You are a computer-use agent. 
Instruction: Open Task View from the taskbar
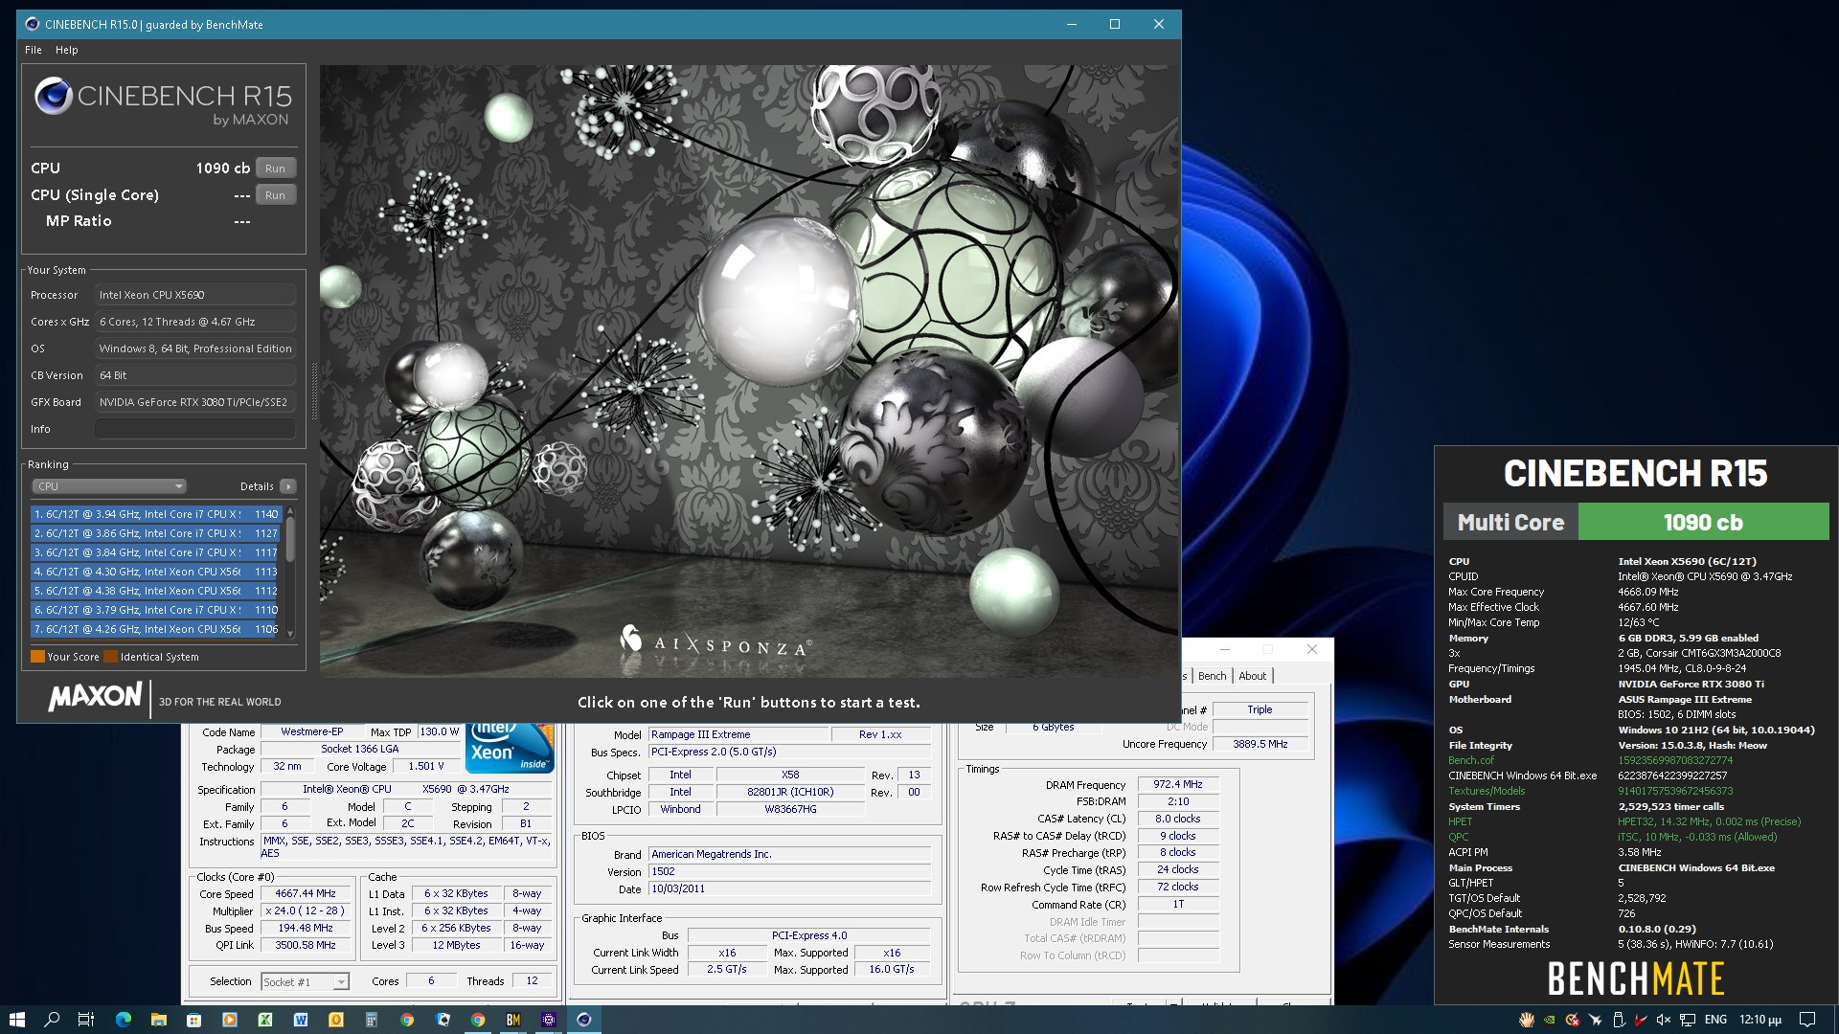point(86,1020)
